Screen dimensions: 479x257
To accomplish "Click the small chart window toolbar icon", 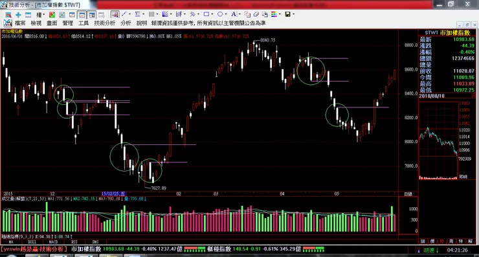I will click(x=72, y=15).
